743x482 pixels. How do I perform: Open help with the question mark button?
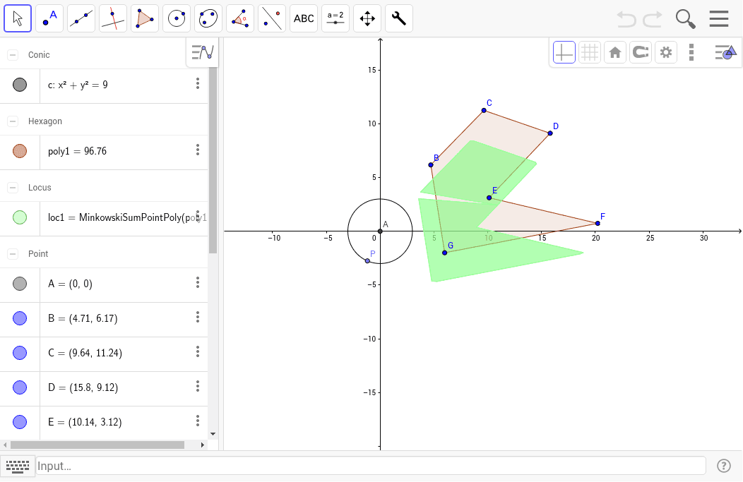point(723,466)
